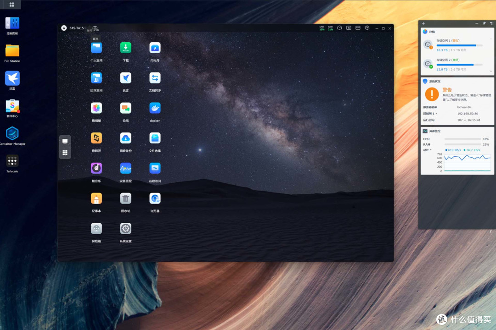
Task: Launch the 极音乐 music app
Action: pos(96,168)
